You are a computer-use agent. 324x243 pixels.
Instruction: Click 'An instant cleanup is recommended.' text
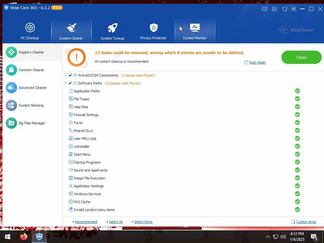click(122, 61)
